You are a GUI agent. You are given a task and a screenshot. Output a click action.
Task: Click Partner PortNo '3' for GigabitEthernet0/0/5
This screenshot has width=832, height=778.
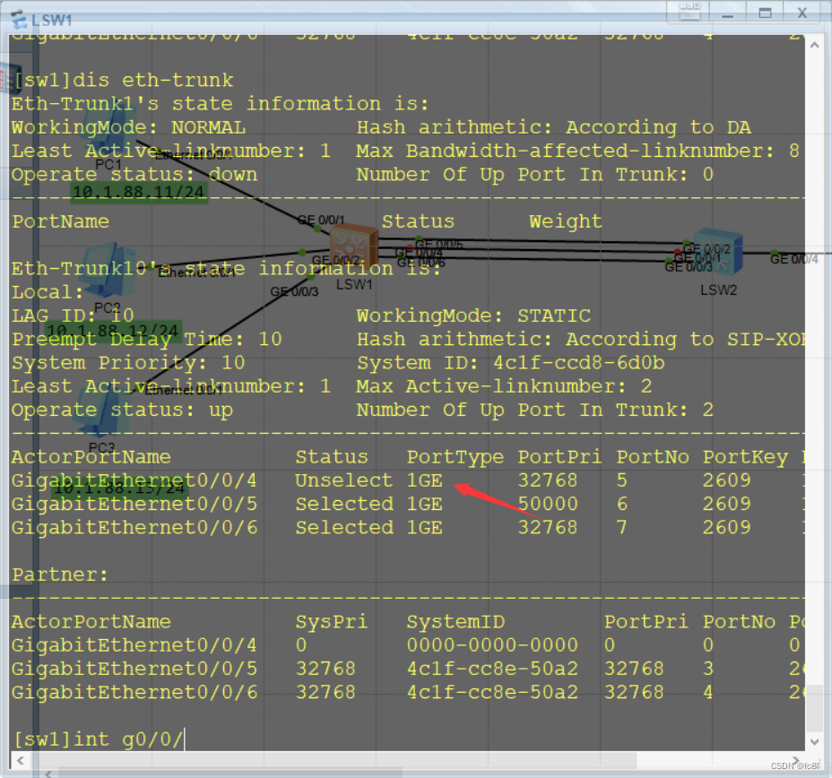[708, 669]
